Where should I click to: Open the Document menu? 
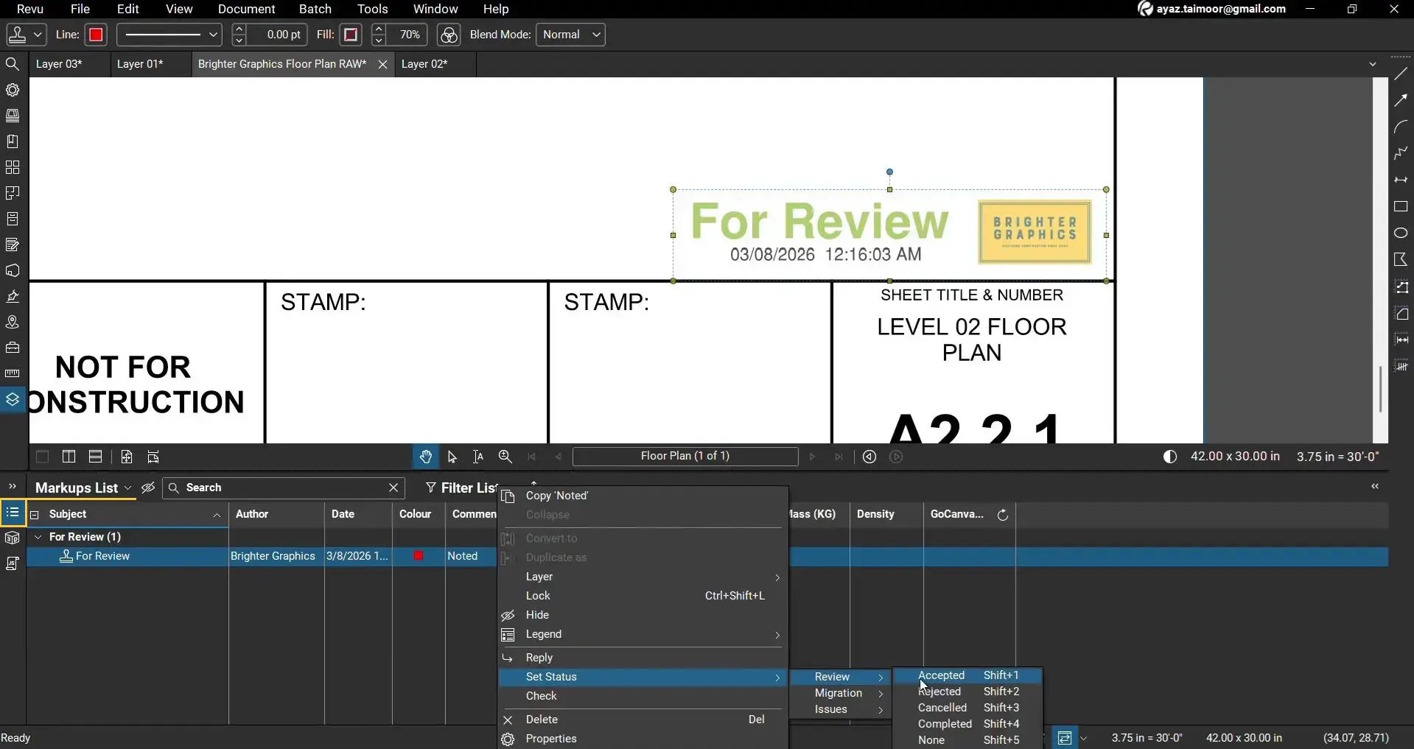pyautogui.click(x=246, y=9)
